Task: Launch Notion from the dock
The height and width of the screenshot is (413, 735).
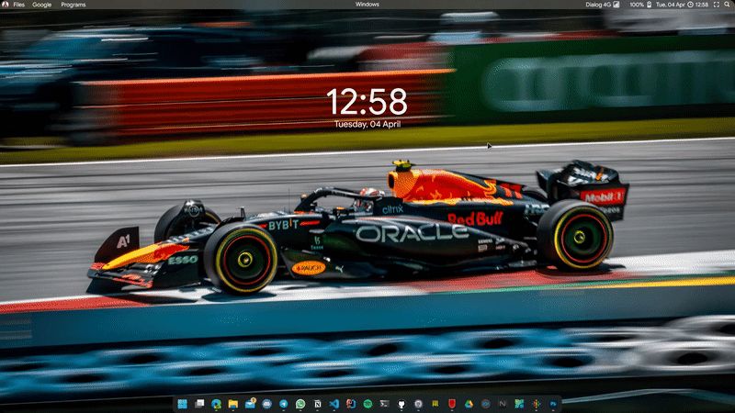Action: click(x=317, y=404)
